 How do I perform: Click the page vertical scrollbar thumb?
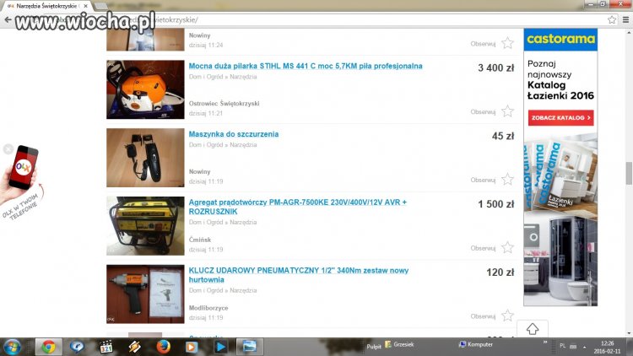point(629,173)
